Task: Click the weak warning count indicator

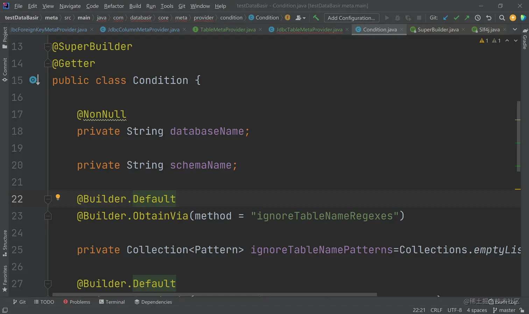Action: 496,41
